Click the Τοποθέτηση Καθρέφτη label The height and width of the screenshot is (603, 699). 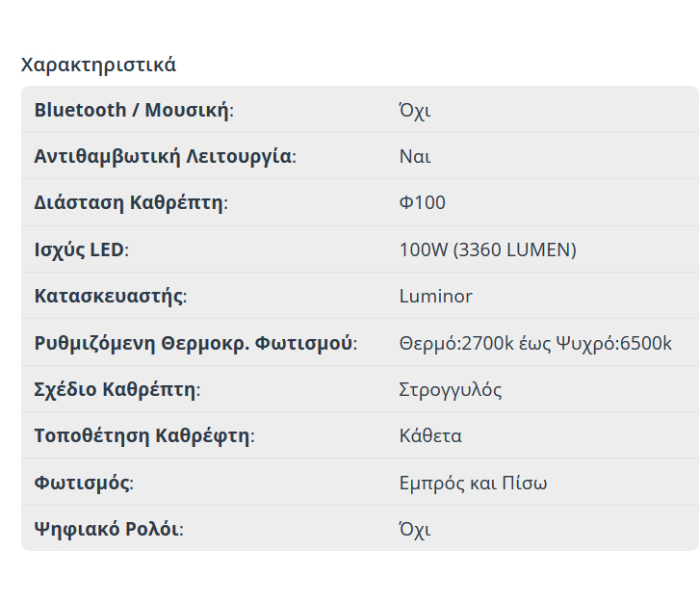tap(142, 435)
